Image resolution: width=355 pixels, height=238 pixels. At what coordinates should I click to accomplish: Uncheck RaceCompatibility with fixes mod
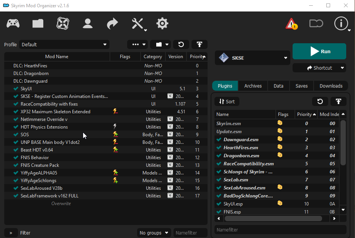(x=16, y=104)
